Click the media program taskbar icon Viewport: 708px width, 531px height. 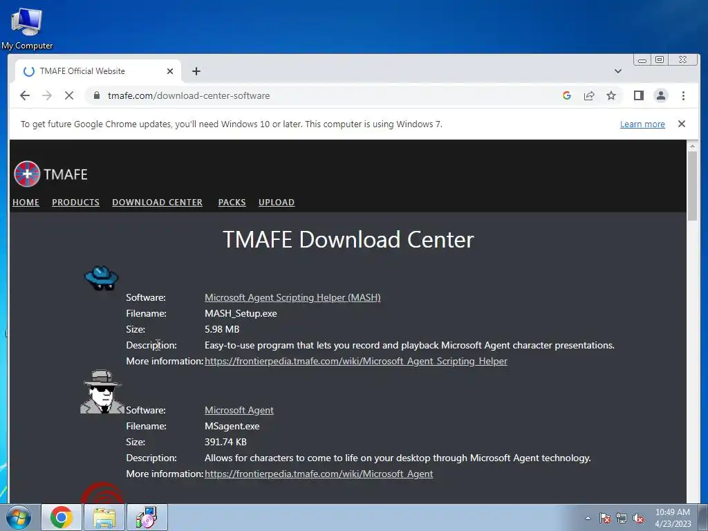147,517
